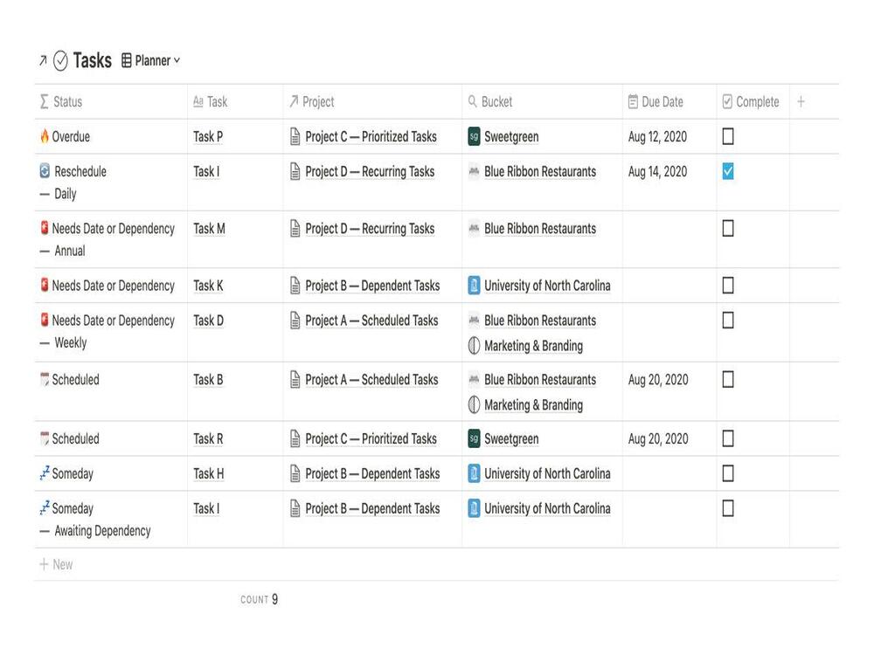The width and height of the screenshot is (874, 655).
Task: Add a new row with New button
Action: [x=56, y=564]
